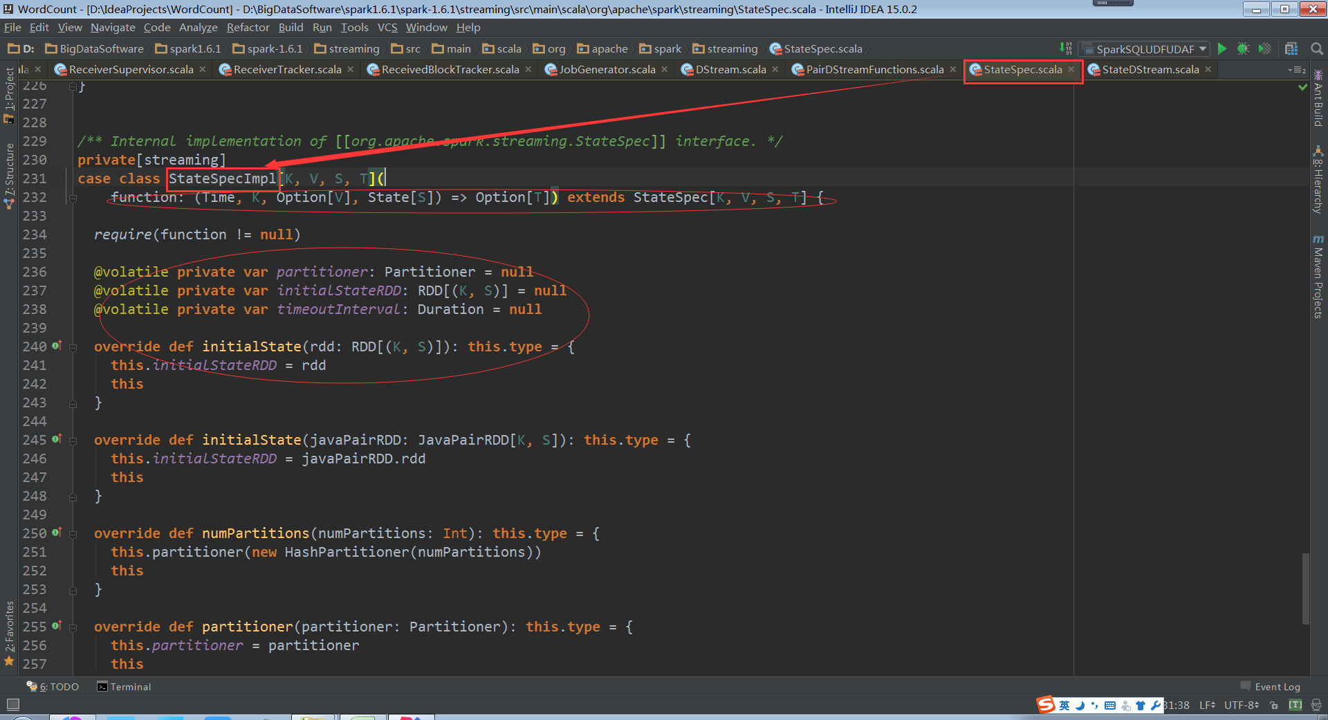Open the Navigate menu
This screenshot has width=1328, height=720.
tap(113, 27)
